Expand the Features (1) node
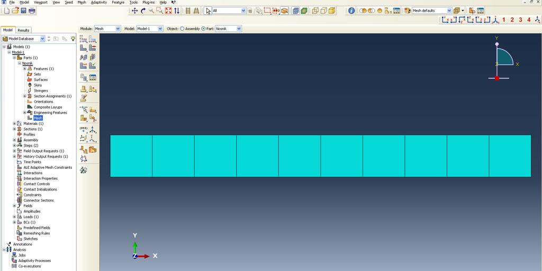542x271 pixels. (x=25, y=68)
